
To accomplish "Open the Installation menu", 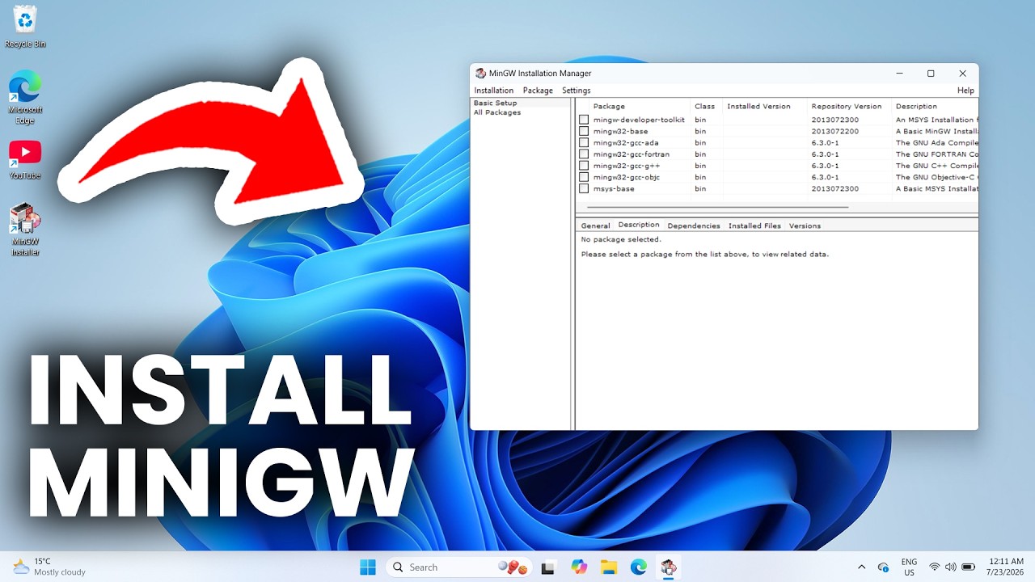I will [x=494, y=91].
